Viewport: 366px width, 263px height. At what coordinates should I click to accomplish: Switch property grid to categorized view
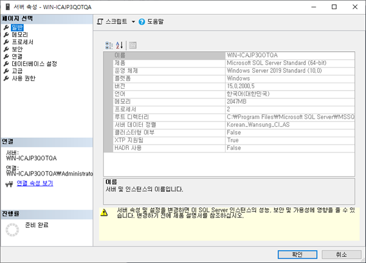(x=109, y=45)
